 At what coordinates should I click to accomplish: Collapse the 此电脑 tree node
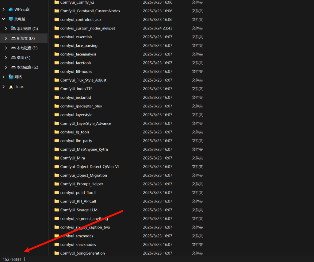[4, 19]
